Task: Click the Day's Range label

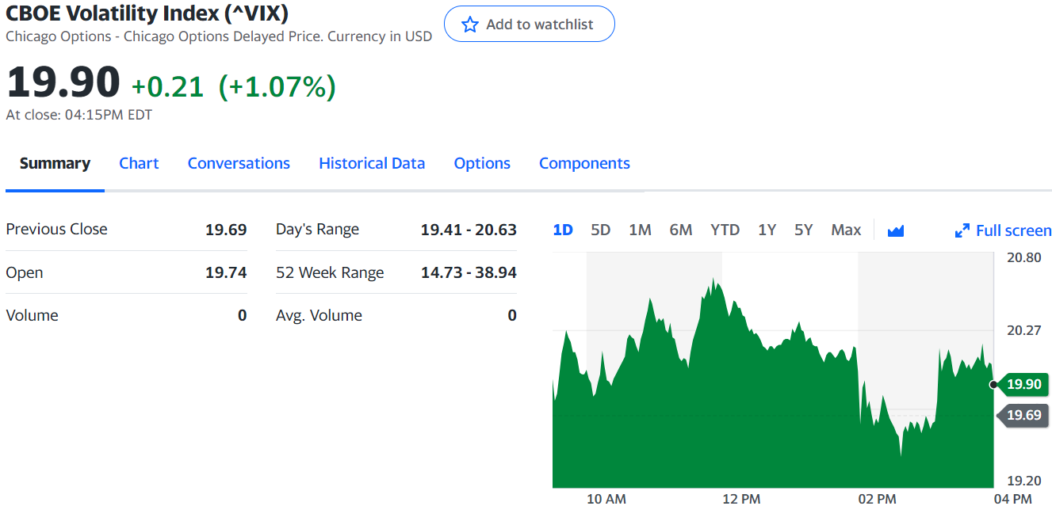Action: click(x=317, y=230)
